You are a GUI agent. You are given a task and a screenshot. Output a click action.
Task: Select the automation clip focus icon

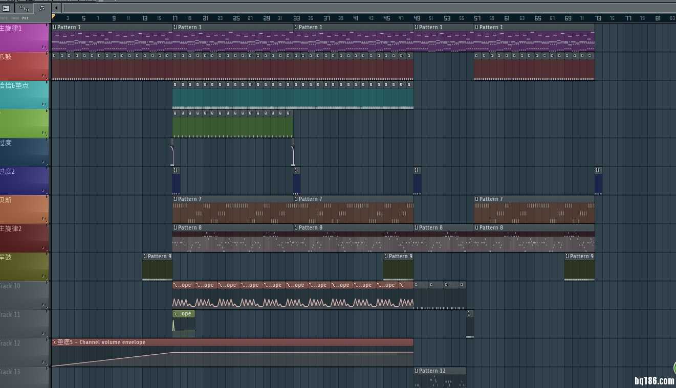(24, 8)
